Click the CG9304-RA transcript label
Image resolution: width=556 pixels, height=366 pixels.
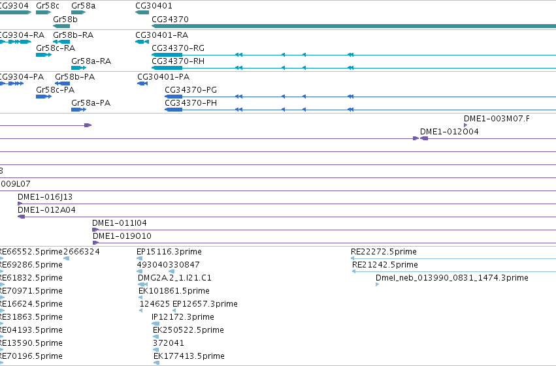pos(22,35)
